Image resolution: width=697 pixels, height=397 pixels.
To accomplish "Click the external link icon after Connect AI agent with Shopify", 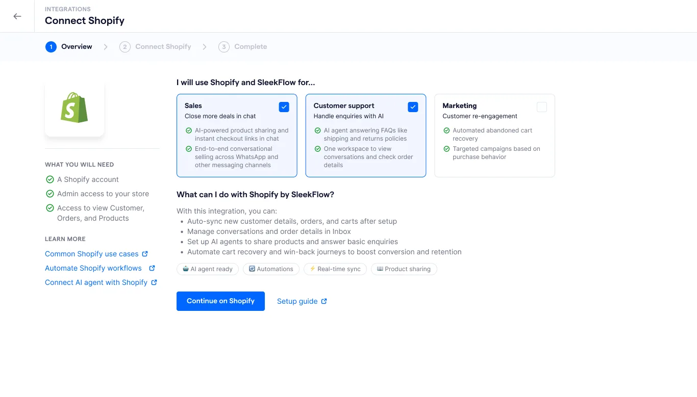I will click(x=155, y=282).
